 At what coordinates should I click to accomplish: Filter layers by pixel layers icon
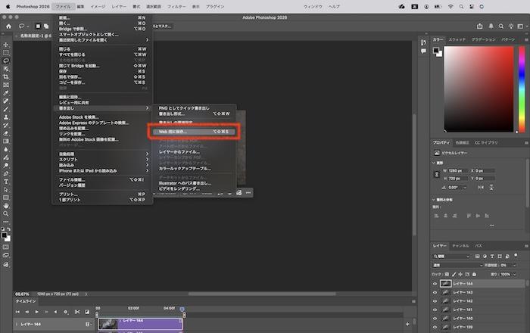[477, 257]
